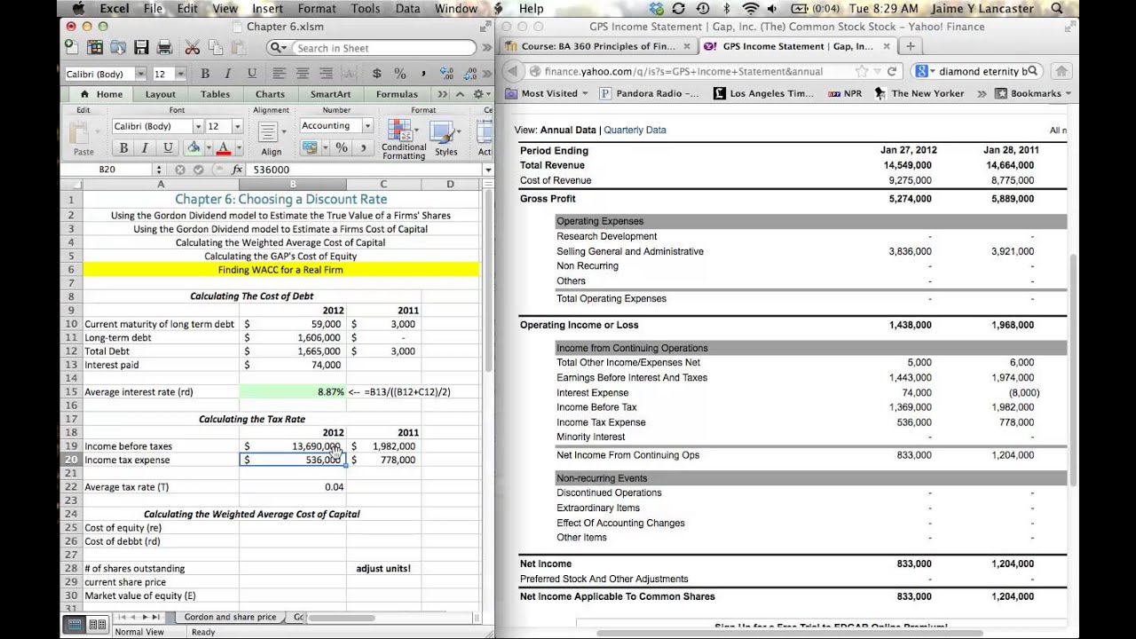
Task: Switch to Layout ribbon tab
Action: (161, 94)
